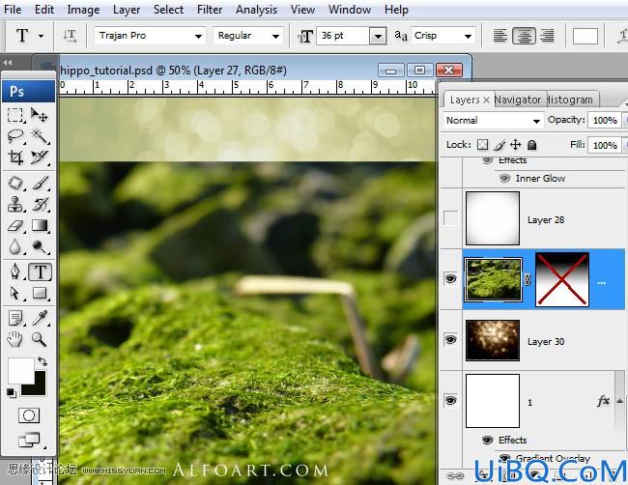Select the Blur tool
Image resolution: width=628 pixels, height=485 pixels.
click(x=15, y=246)
